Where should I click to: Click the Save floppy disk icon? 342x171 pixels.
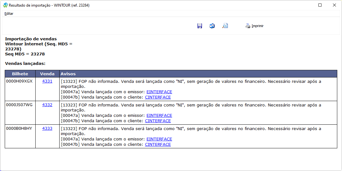click(200, 26)
